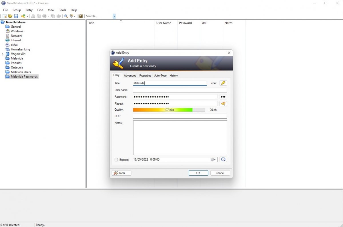Select the Malavida Users group

pyautogui.click(x=21, y=72)
